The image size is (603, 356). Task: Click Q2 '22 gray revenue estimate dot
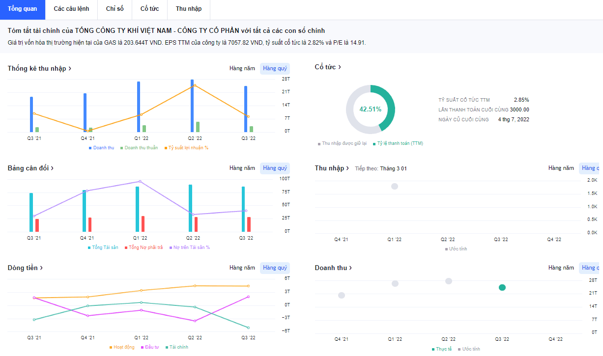(x=449, y=281)
